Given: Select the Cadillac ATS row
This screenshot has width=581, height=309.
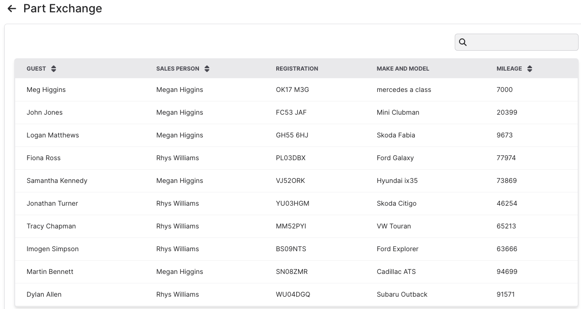Looking at the screenshot, I should pos(396,272).
